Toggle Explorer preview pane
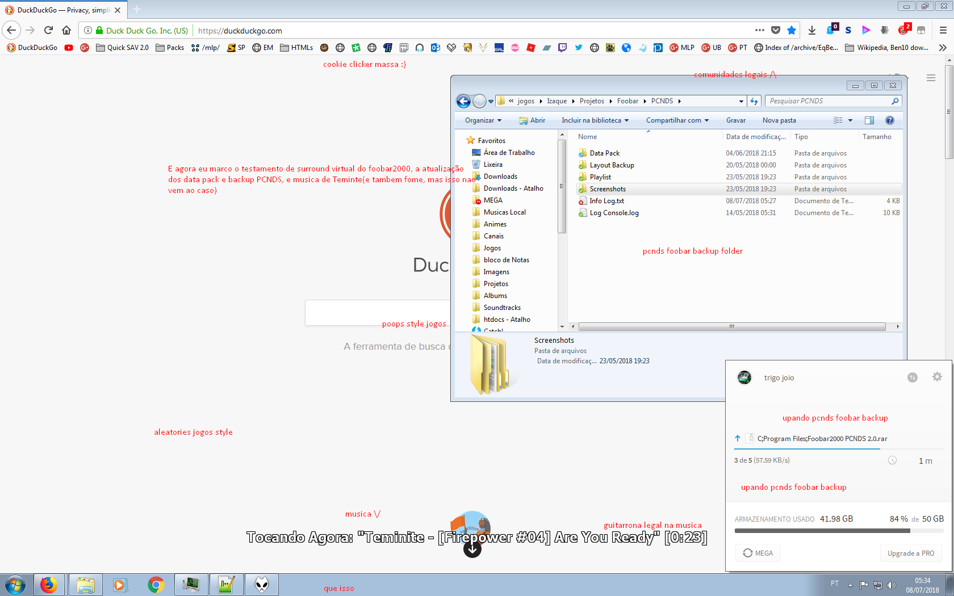Screen dimensions: 954x596 click(869, 120)
